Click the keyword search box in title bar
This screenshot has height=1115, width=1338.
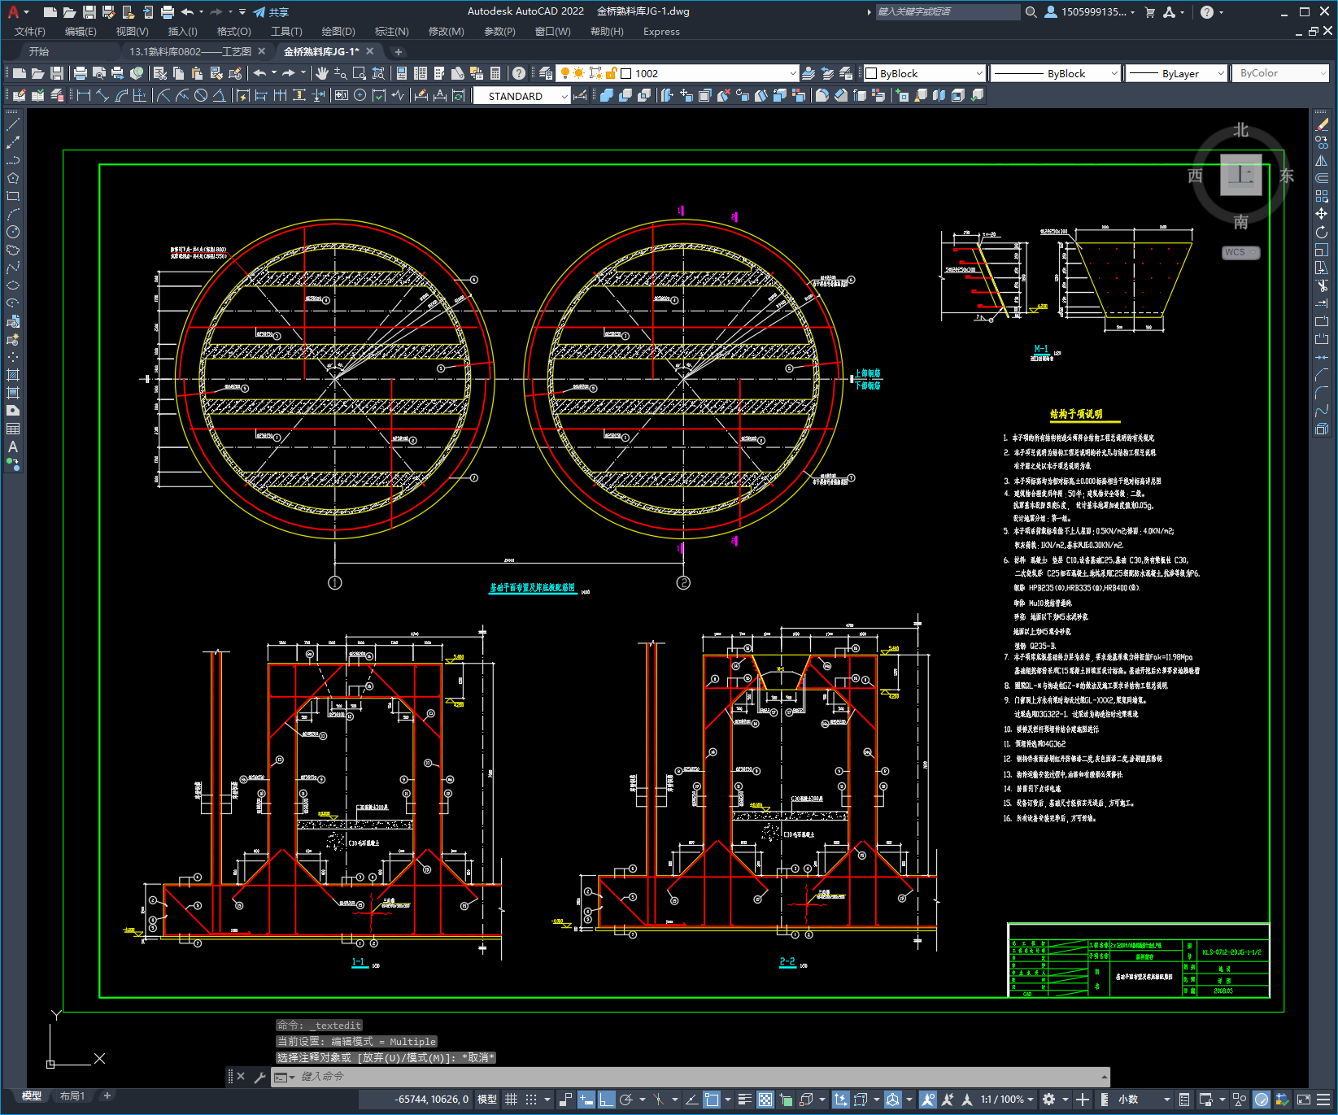click(948, 12)
